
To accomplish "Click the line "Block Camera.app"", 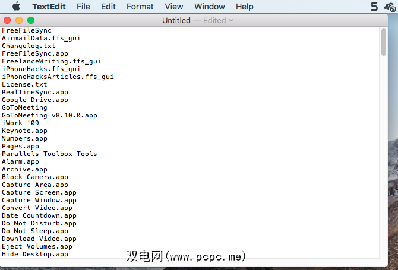I will [35, 177].
